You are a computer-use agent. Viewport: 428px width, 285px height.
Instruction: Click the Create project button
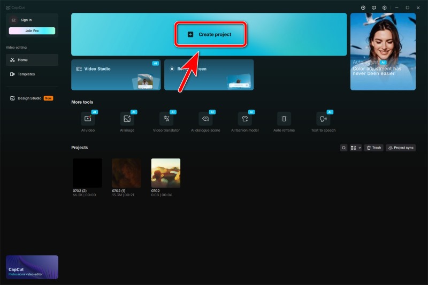(210, 34)
